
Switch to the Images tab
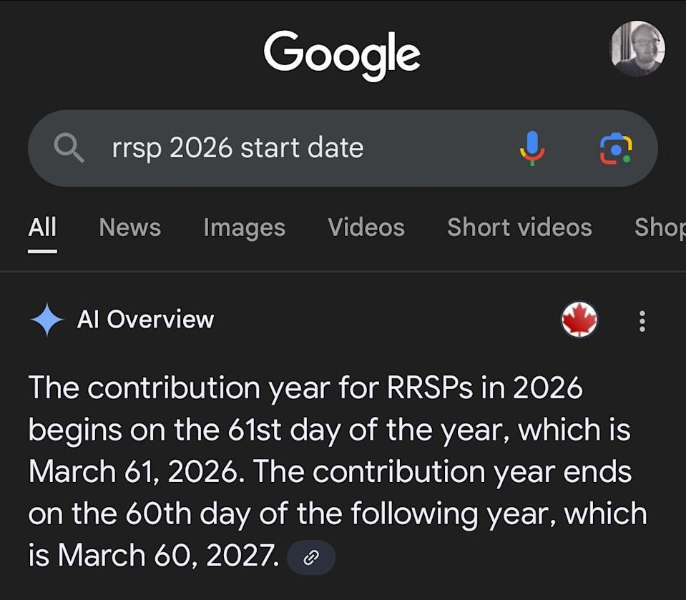(244, 227)
